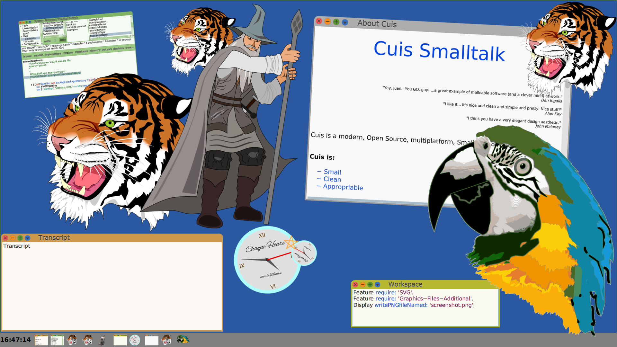This screenshot has height=347, width=617.
Task: Click the 'Clean' item in About Cuis
Action: tap(332, 179)
